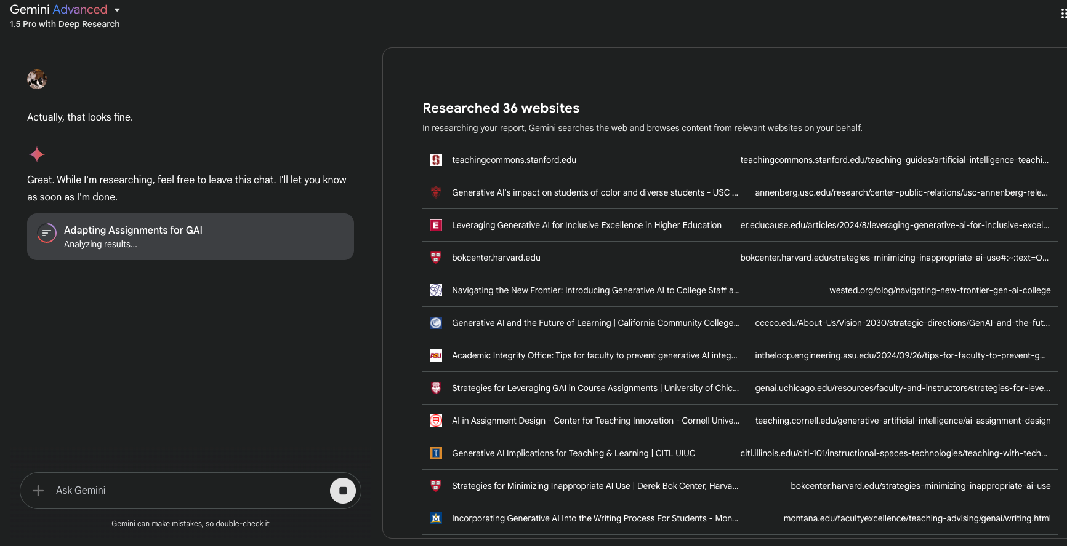Image resolution: width=1067 pixels, height=546 pixels.
Task: Click the WestEd globe favicon
Action: pyautogui.click(x=436, y=290)
